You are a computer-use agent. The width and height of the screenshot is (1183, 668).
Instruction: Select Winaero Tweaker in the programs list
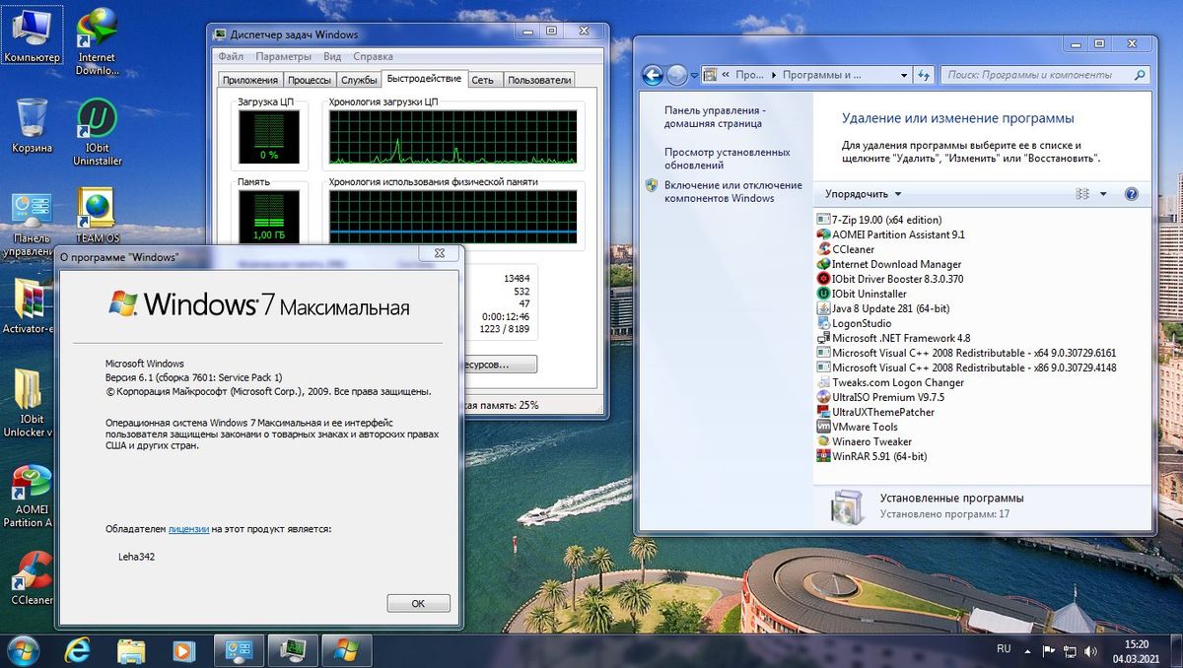click(x=865, y=441)
